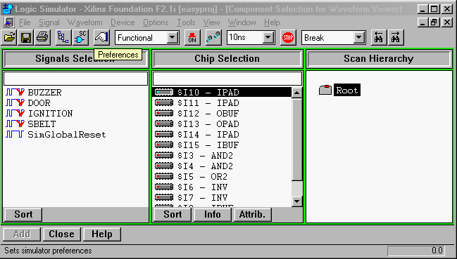Click the hierarchy tree toolbar icon
The image size is (457, 259).
click(x=63, y=37)
